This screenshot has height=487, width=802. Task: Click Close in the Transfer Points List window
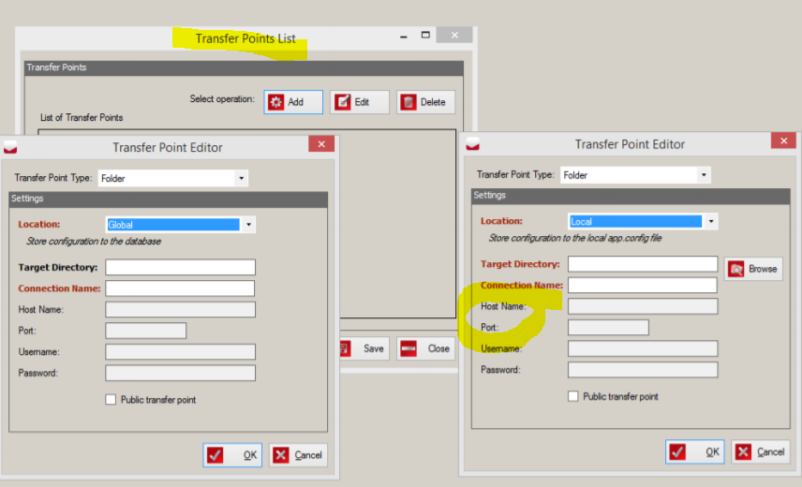425,348
